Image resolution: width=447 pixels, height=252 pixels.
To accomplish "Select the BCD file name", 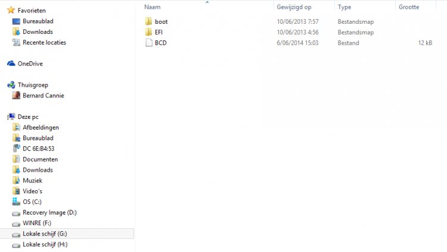I will pyautogui.click(x=160, y=43).
